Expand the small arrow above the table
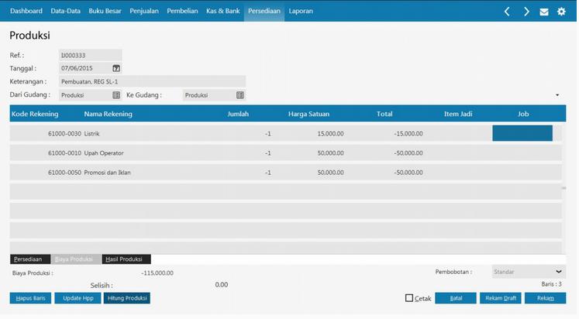Viewport: 579px width, 319px height. pos(557,95)
